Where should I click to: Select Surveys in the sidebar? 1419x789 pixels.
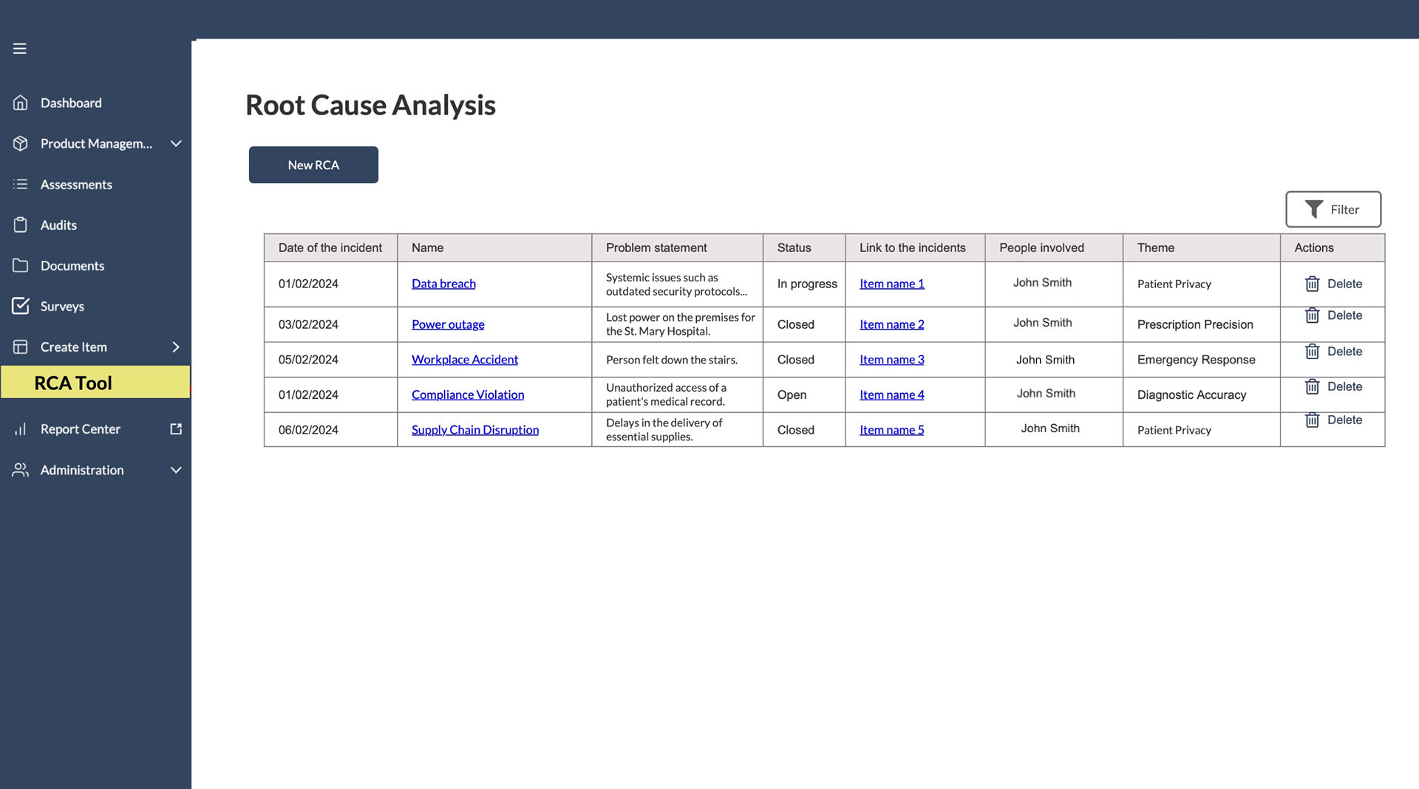pyautogui.click(x=62, y=306)
